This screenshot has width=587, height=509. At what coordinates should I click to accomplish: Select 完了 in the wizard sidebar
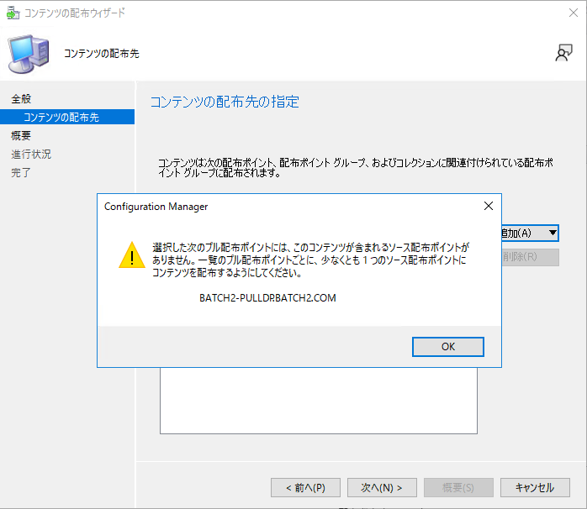(x=21, y=173)
